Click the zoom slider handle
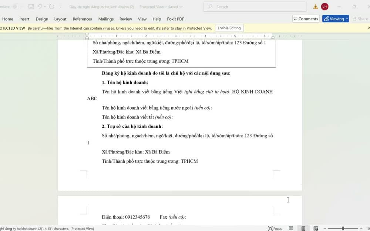 tap(343, 228)
